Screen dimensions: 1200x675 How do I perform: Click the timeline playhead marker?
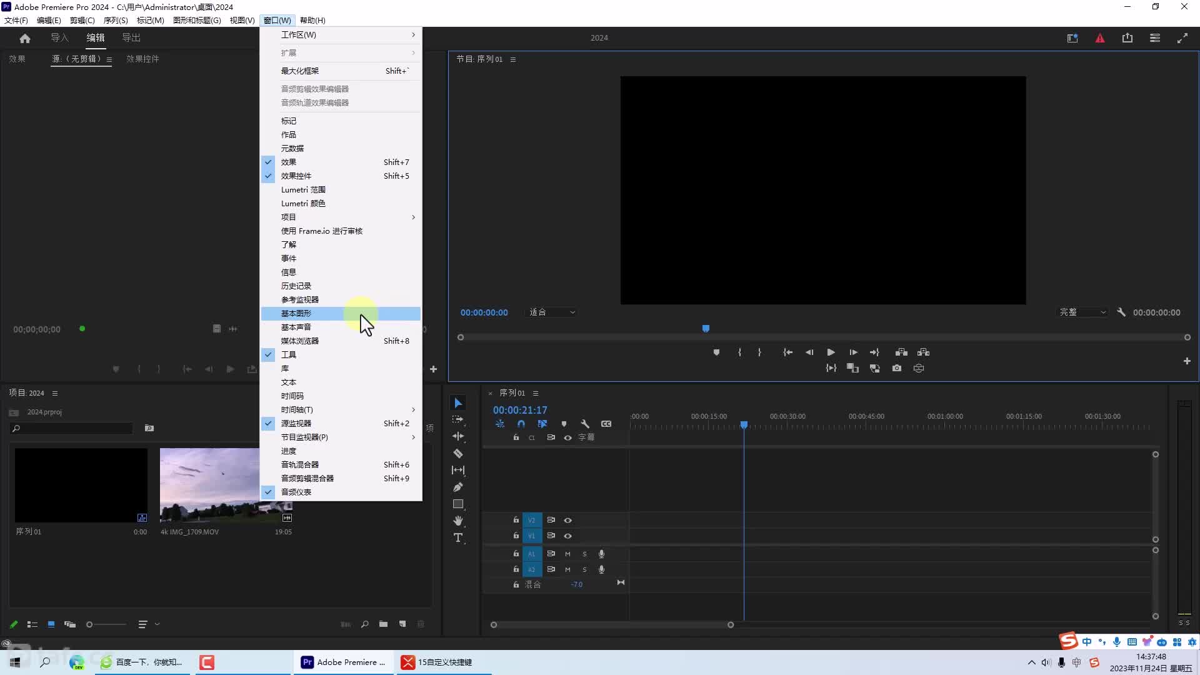(744, 425)
